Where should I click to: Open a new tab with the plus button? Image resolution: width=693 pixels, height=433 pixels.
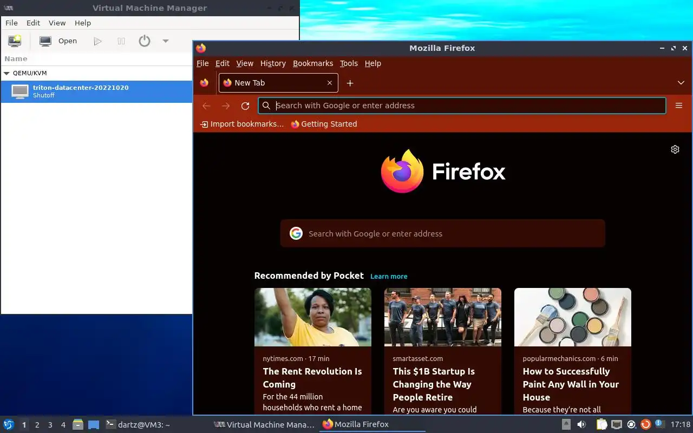click(x=350, y=83)
